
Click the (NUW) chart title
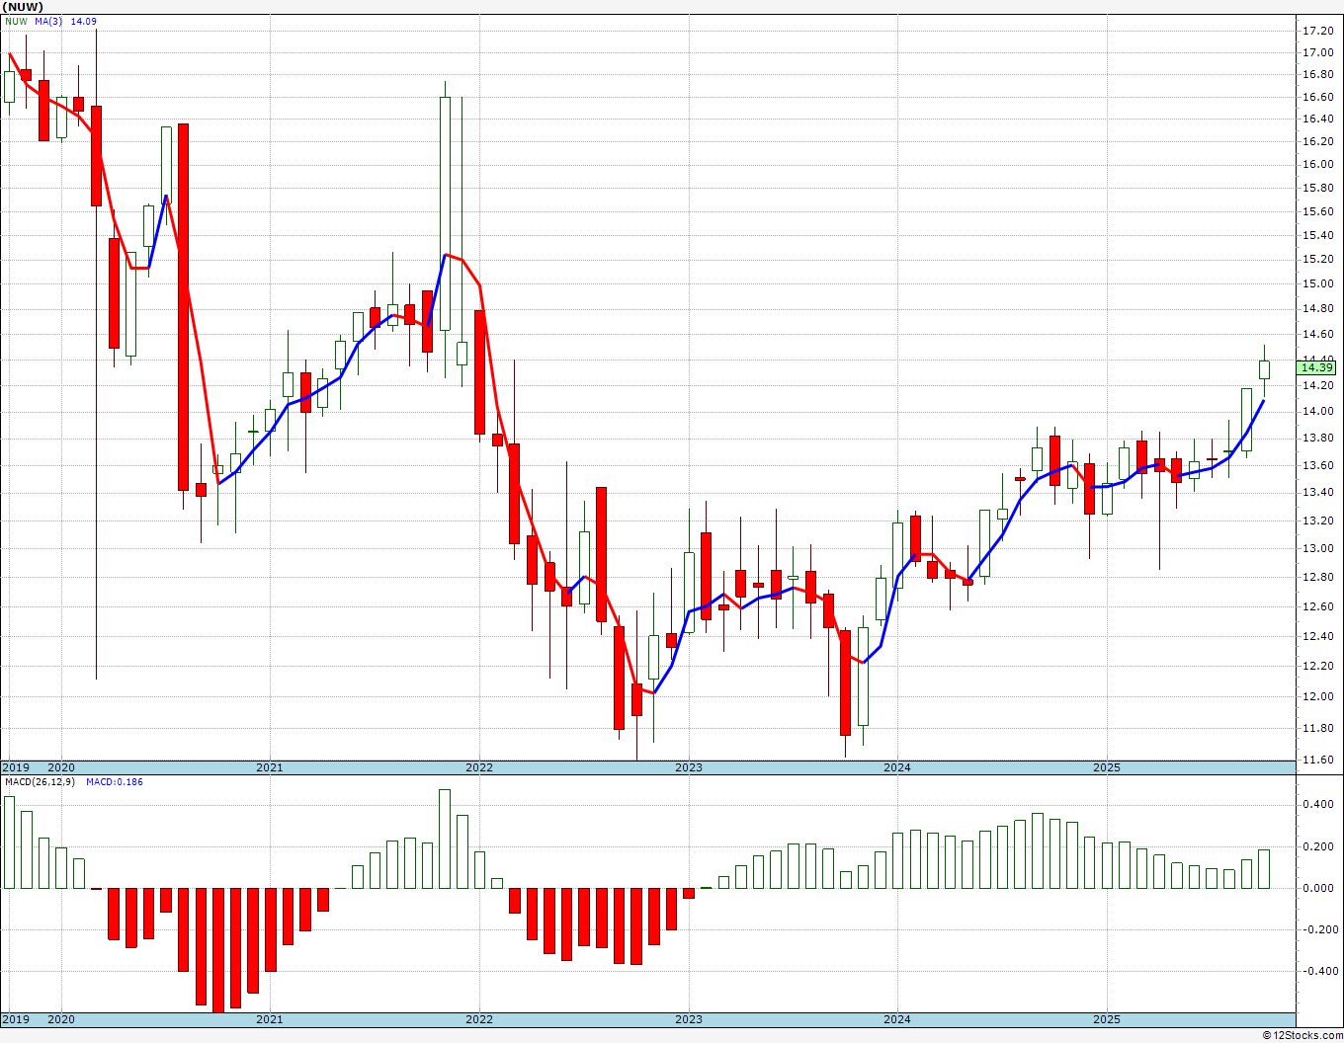pyautogui.click(x=24, y=7)
